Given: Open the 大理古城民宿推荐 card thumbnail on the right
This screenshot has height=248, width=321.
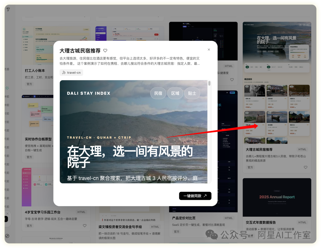Looking at the screenshot, I should coord(277,83).
